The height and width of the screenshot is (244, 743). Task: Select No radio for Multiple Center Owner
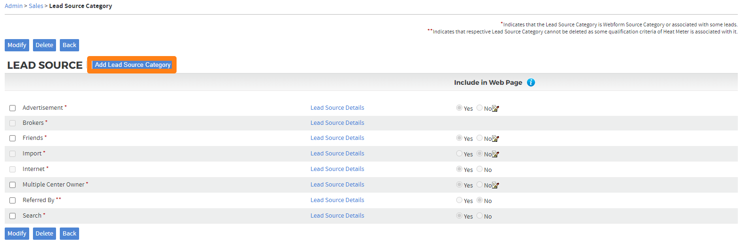(479, 185)
